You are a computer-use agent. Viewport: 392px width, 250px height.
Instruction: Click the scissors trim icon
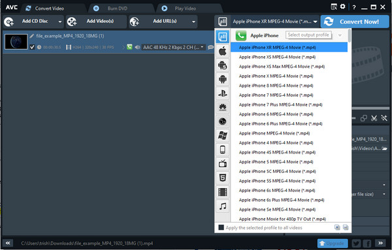click(374, 118)
